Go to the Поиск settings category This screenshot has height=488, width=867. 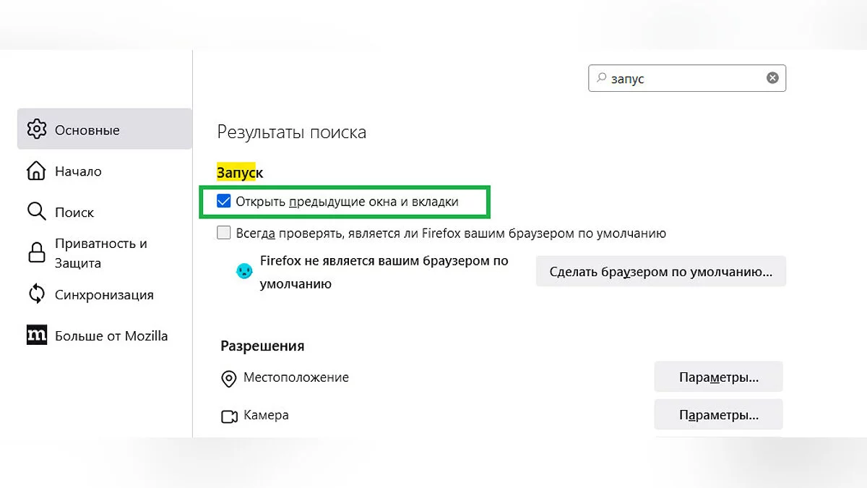click(x=74, y=213)
